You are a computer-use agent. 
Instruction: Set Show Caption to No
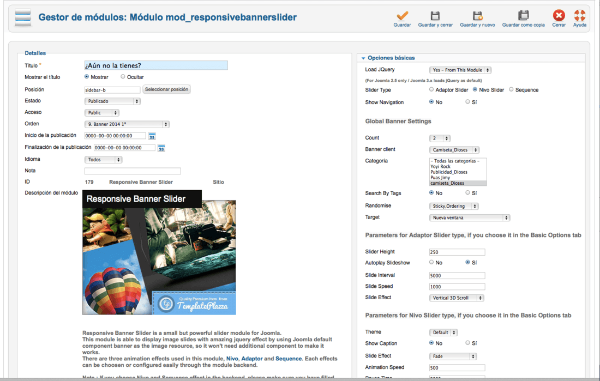tap(431, 343)
